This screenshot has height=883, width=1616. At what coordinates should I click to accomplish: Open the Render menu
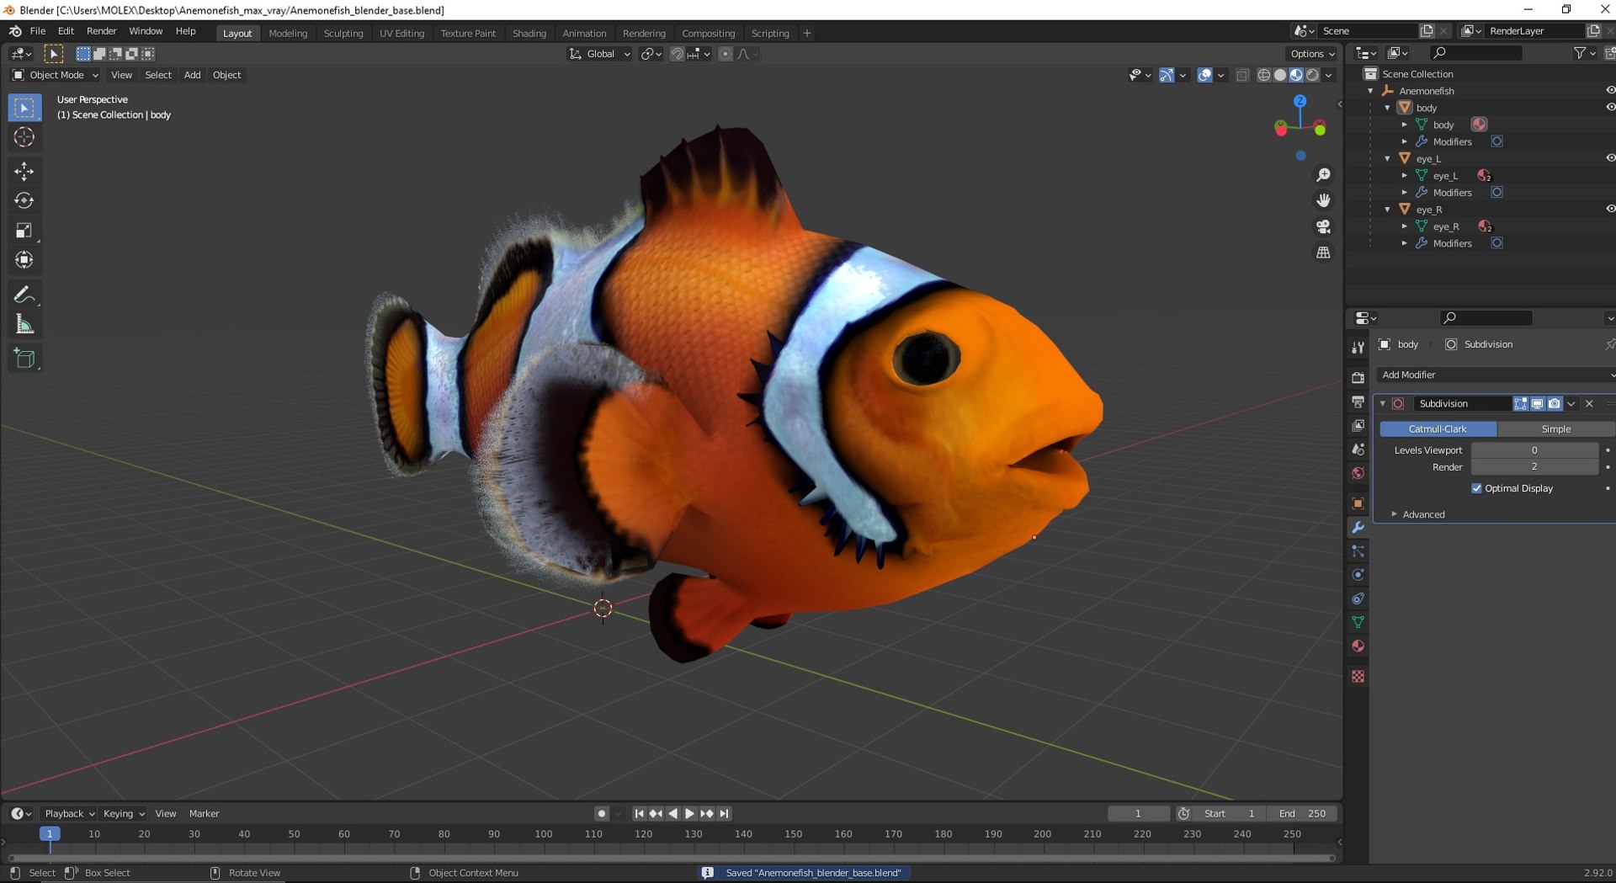(102, 31)
